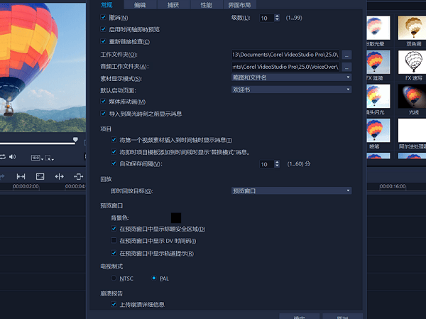Viewport: 426px width, 319px height.
Task: Click the 级数 value field showing 10
Action: tap(267, 18)
